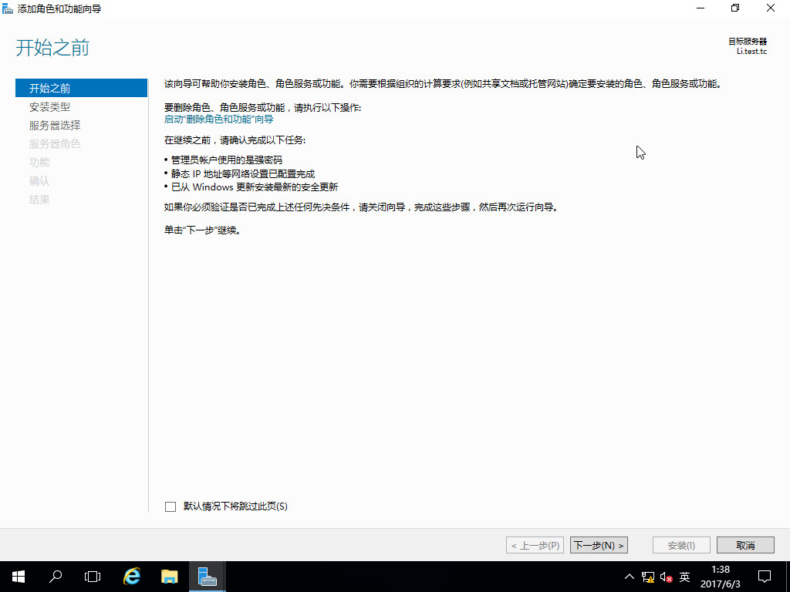Close the wizard window

tap(771, 8)
